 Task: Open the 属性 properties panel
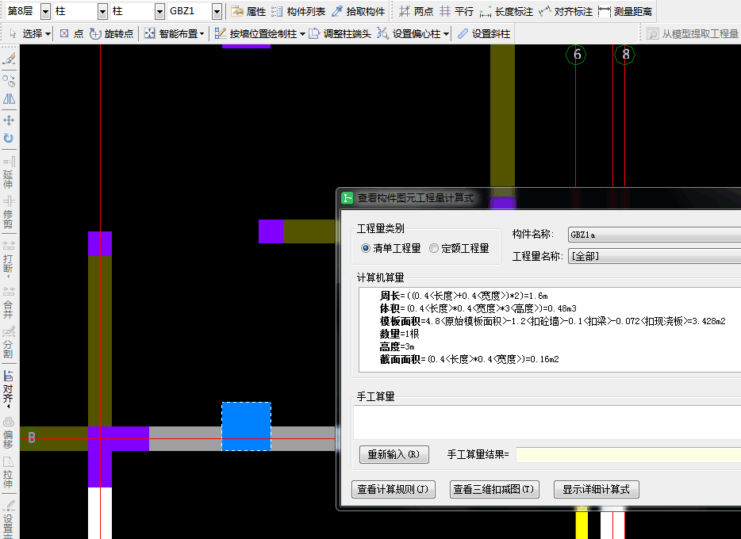[x=248, y=11]
